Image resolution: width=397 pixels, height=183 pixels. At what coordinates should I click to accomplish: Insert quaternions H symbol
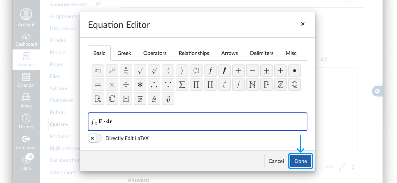click(x=126, y=99)
